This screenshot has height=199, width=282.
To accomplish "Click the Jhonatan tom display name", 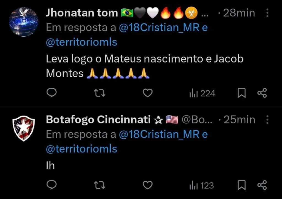I will click(82, 13).
